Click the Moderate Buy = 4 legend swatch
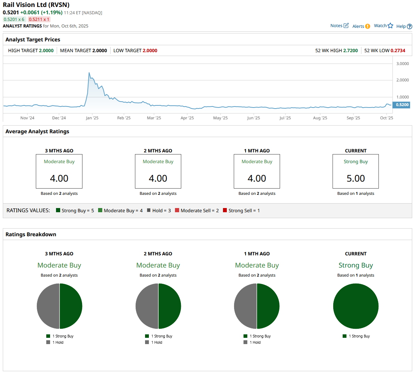This screenshot has width=415, height=374. (100, 210)
